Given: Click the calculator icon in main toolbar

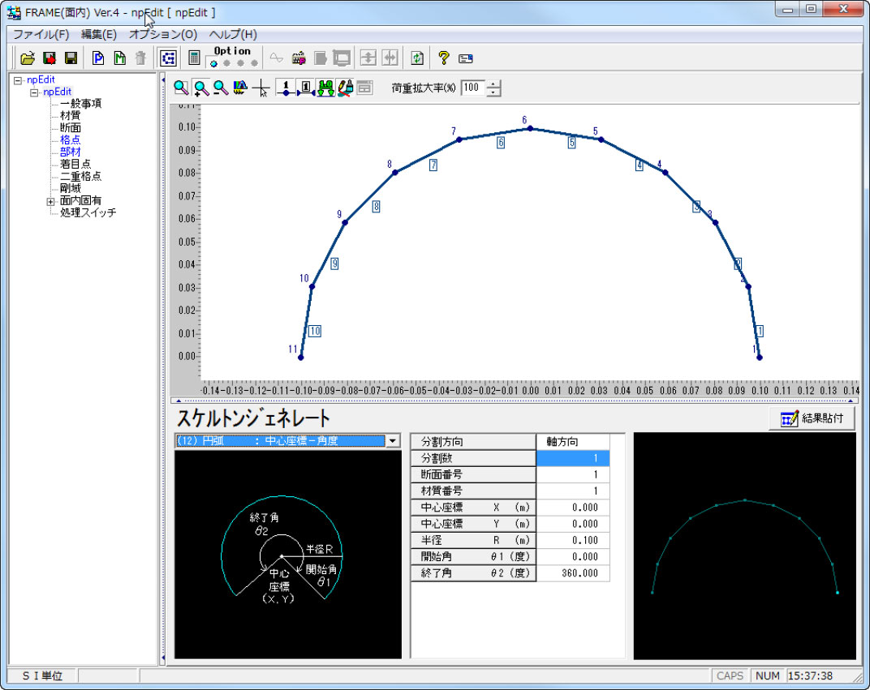Looking at the screenshot, I should coord(194,58).
